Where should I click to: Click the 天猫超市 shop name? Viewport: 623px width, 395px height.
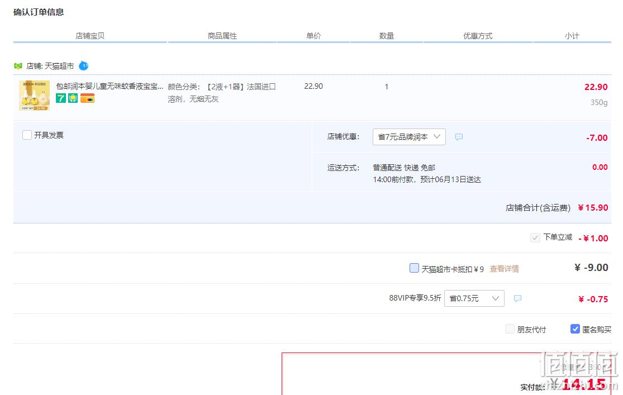pos(59,66)
